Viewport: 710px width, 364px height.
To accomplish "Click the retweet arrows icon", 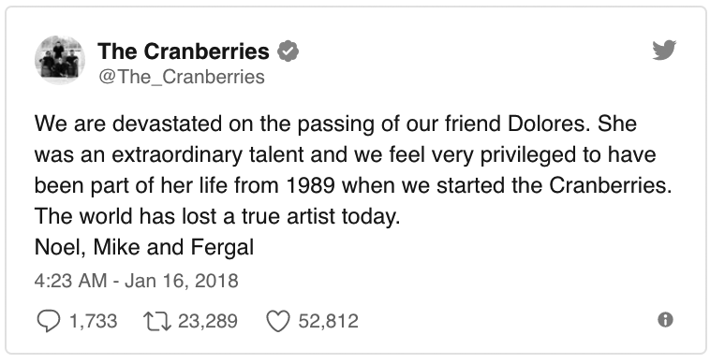I will coord(156,322).
